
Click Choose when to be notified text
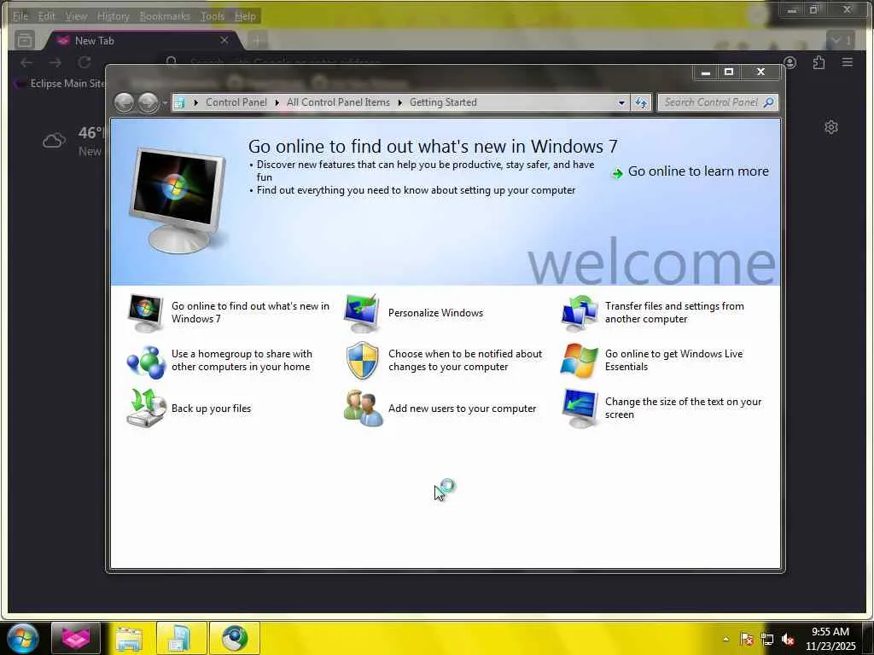click(x=465, y=361)
